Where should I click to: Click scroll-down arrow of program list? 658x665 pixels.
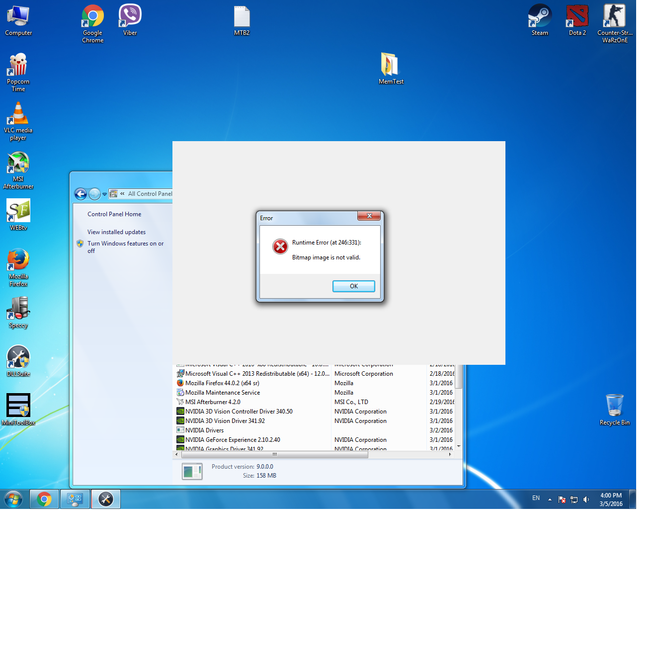459,446
